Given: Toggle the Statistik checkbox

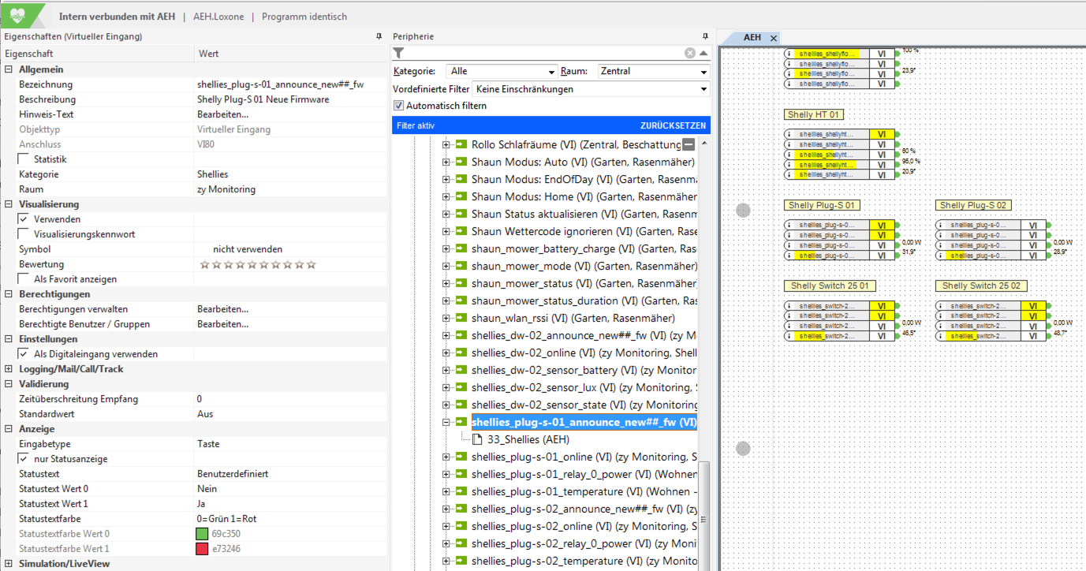Looking at the screenshot, I should tap(24, 159).
